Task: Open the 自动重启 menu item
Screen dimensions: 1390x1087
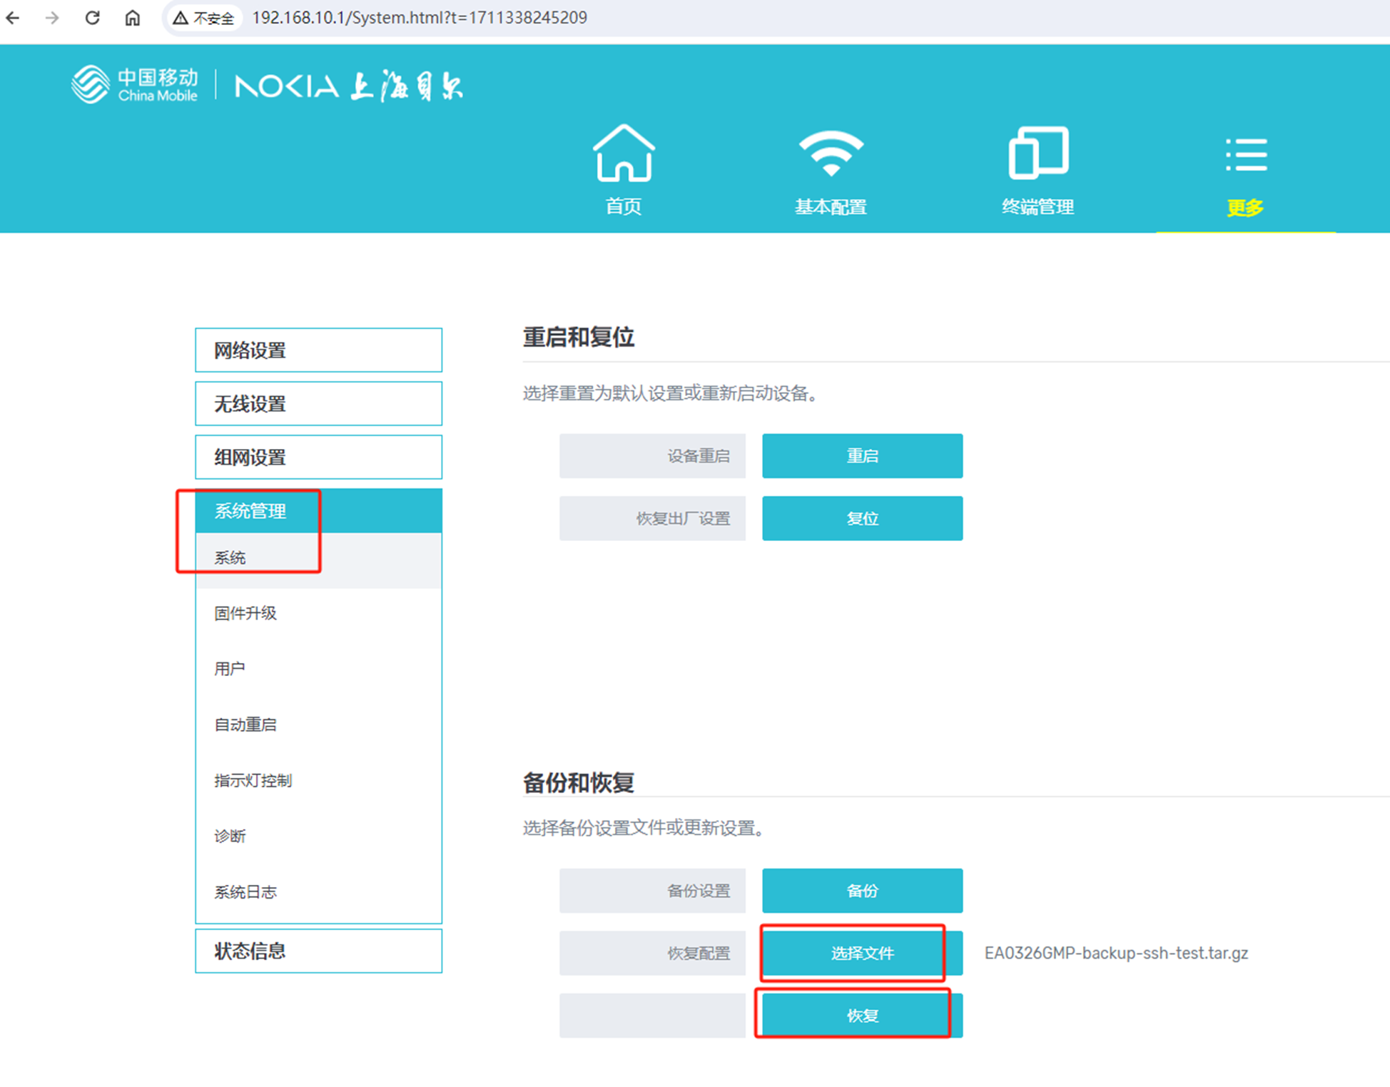Action: [x=245, y=724]
